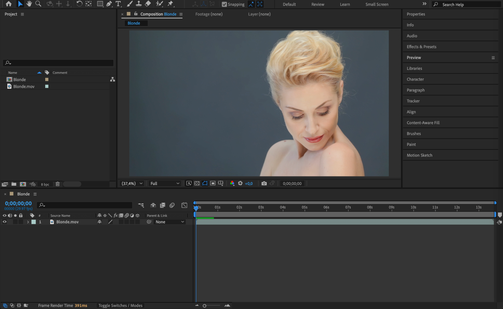This screenshot has height=309, width=503.
Task: Select the Puppet Pin tool
Action: click(170, 4)
